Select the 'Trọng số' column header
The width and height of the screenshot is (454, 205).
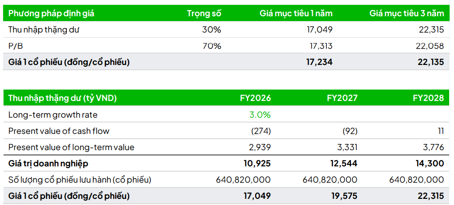click(x=204, y=13)
